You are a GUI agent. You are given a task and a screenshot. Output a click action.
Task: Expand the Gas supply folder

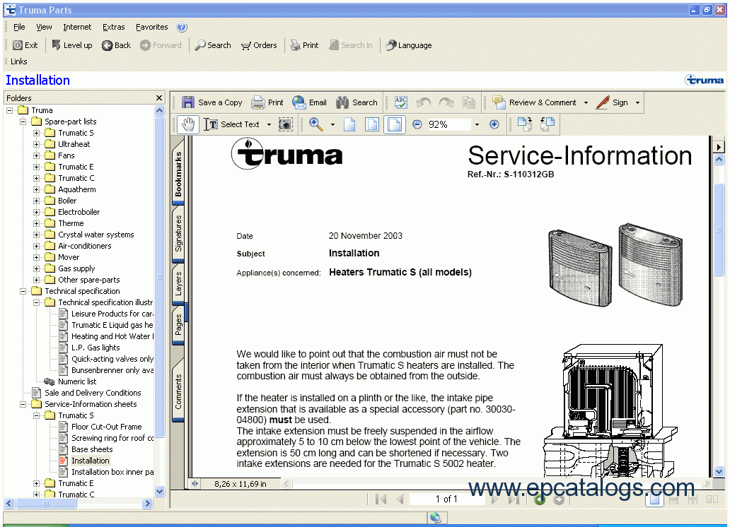coord(36,268)
